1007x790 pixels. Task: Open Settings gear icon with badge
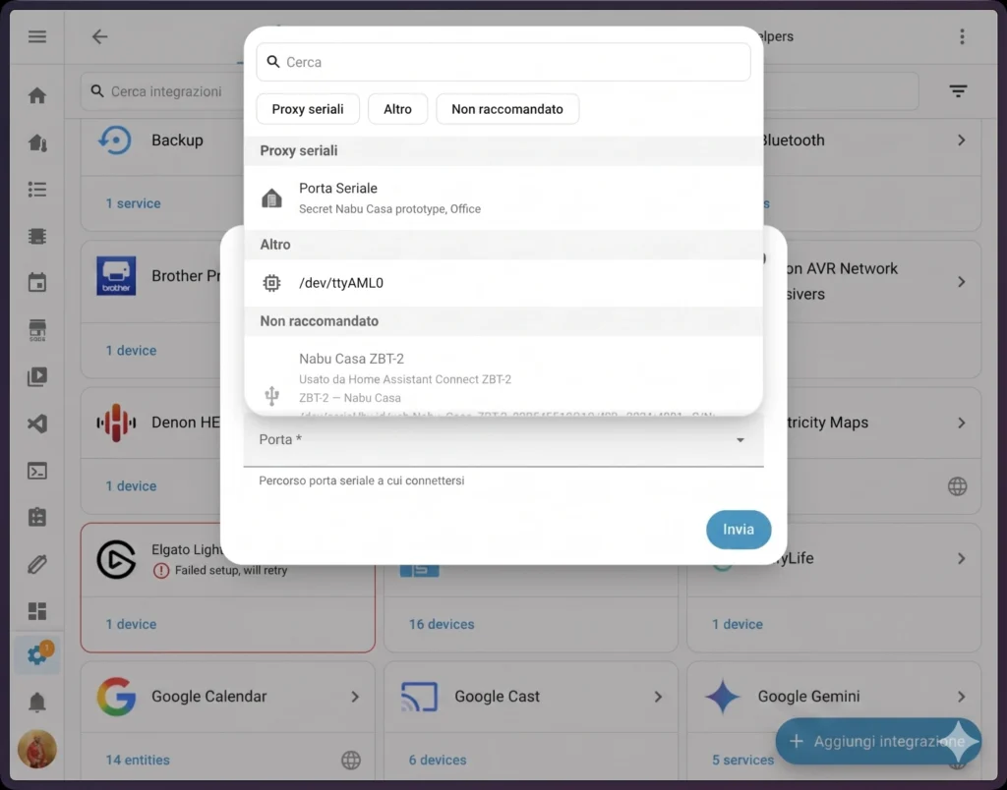tap(37, 655)
